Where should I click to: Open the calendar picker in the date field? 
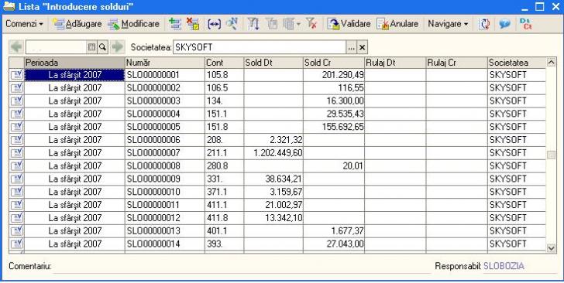[91, 47]
